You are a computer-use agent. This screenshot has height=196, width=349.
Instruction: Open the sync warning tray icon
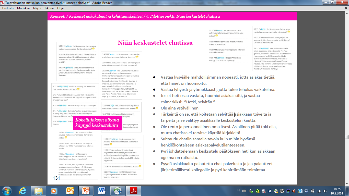258,191
